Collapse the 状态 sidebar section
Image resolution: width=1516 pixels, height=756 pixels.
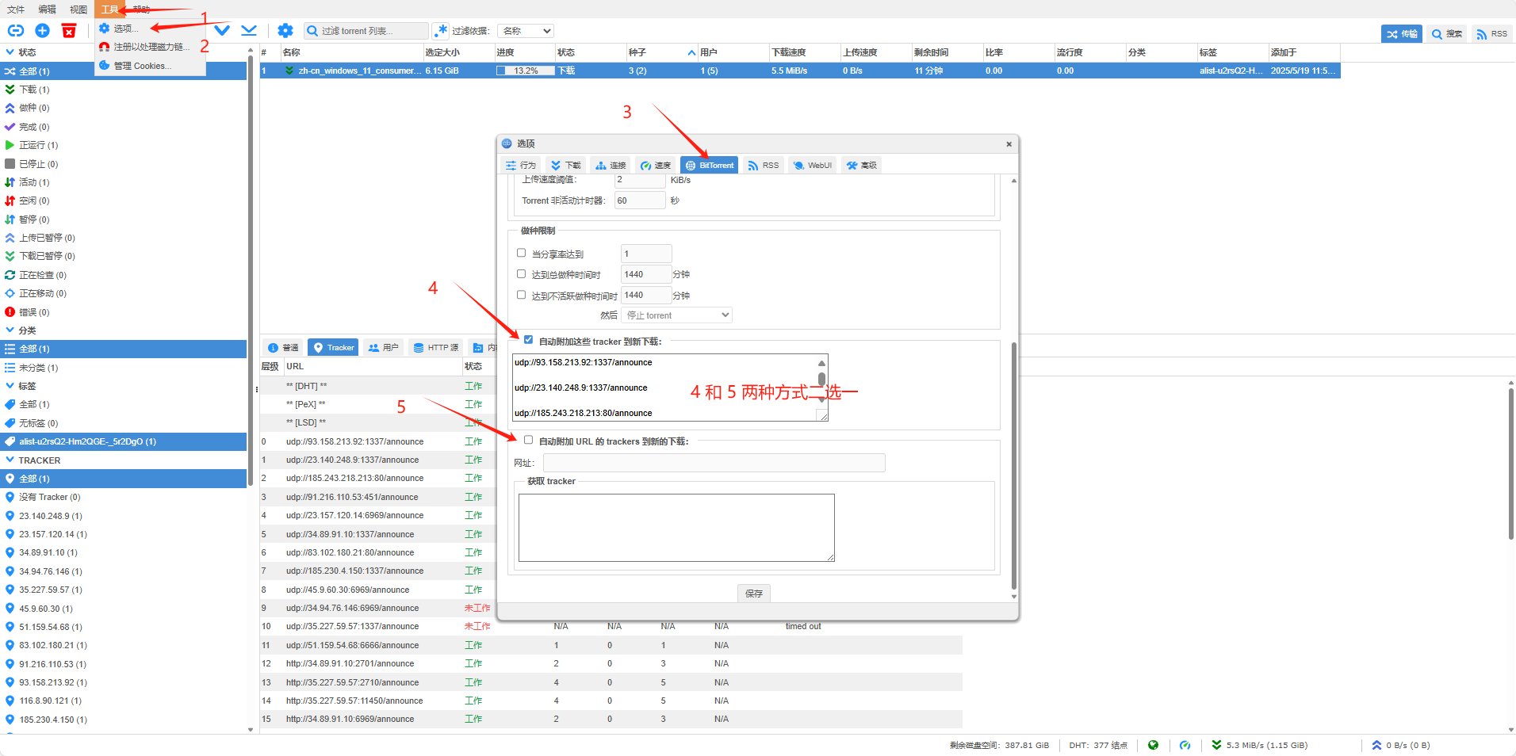pyautogui.click(x=10, y=52)
